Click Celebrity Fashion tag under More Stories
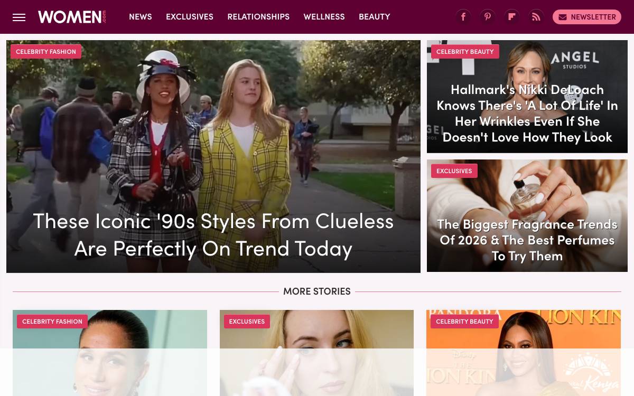The image size is (634, 396). point(52,321)
